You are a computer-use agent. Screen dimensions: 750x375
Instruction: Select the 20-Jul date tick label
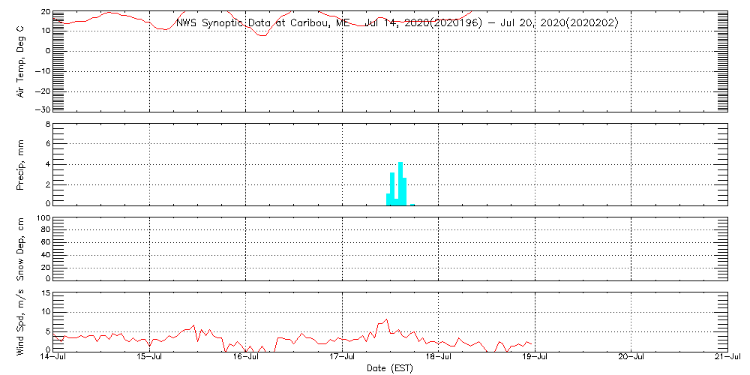[x=631, y=358]
